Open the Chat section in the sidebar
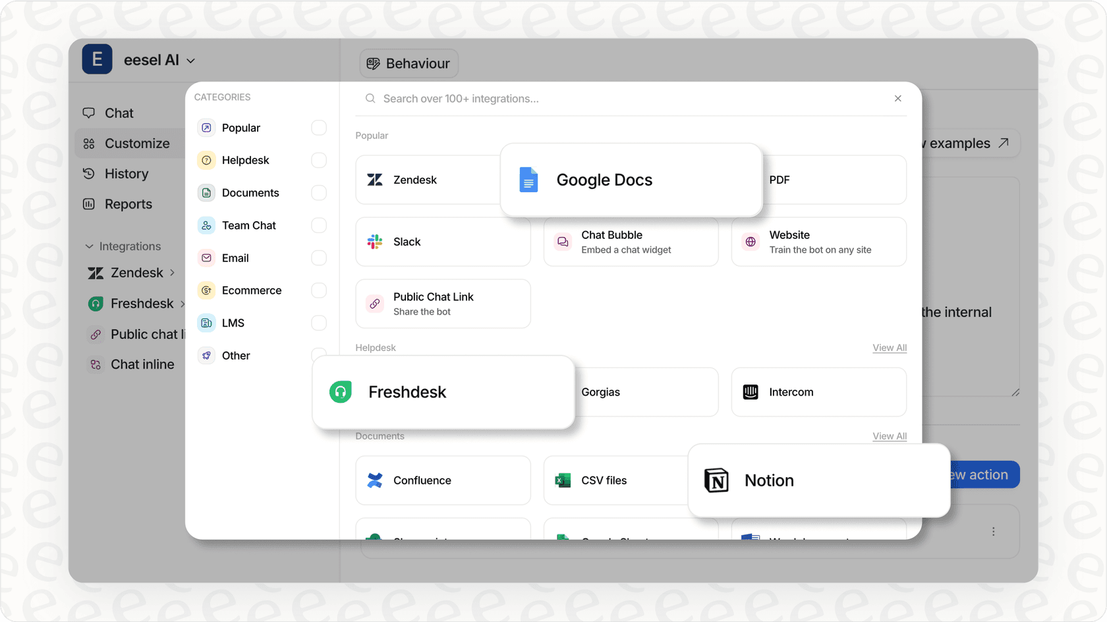Screen dimensions: 1107x622 [119, 113]
